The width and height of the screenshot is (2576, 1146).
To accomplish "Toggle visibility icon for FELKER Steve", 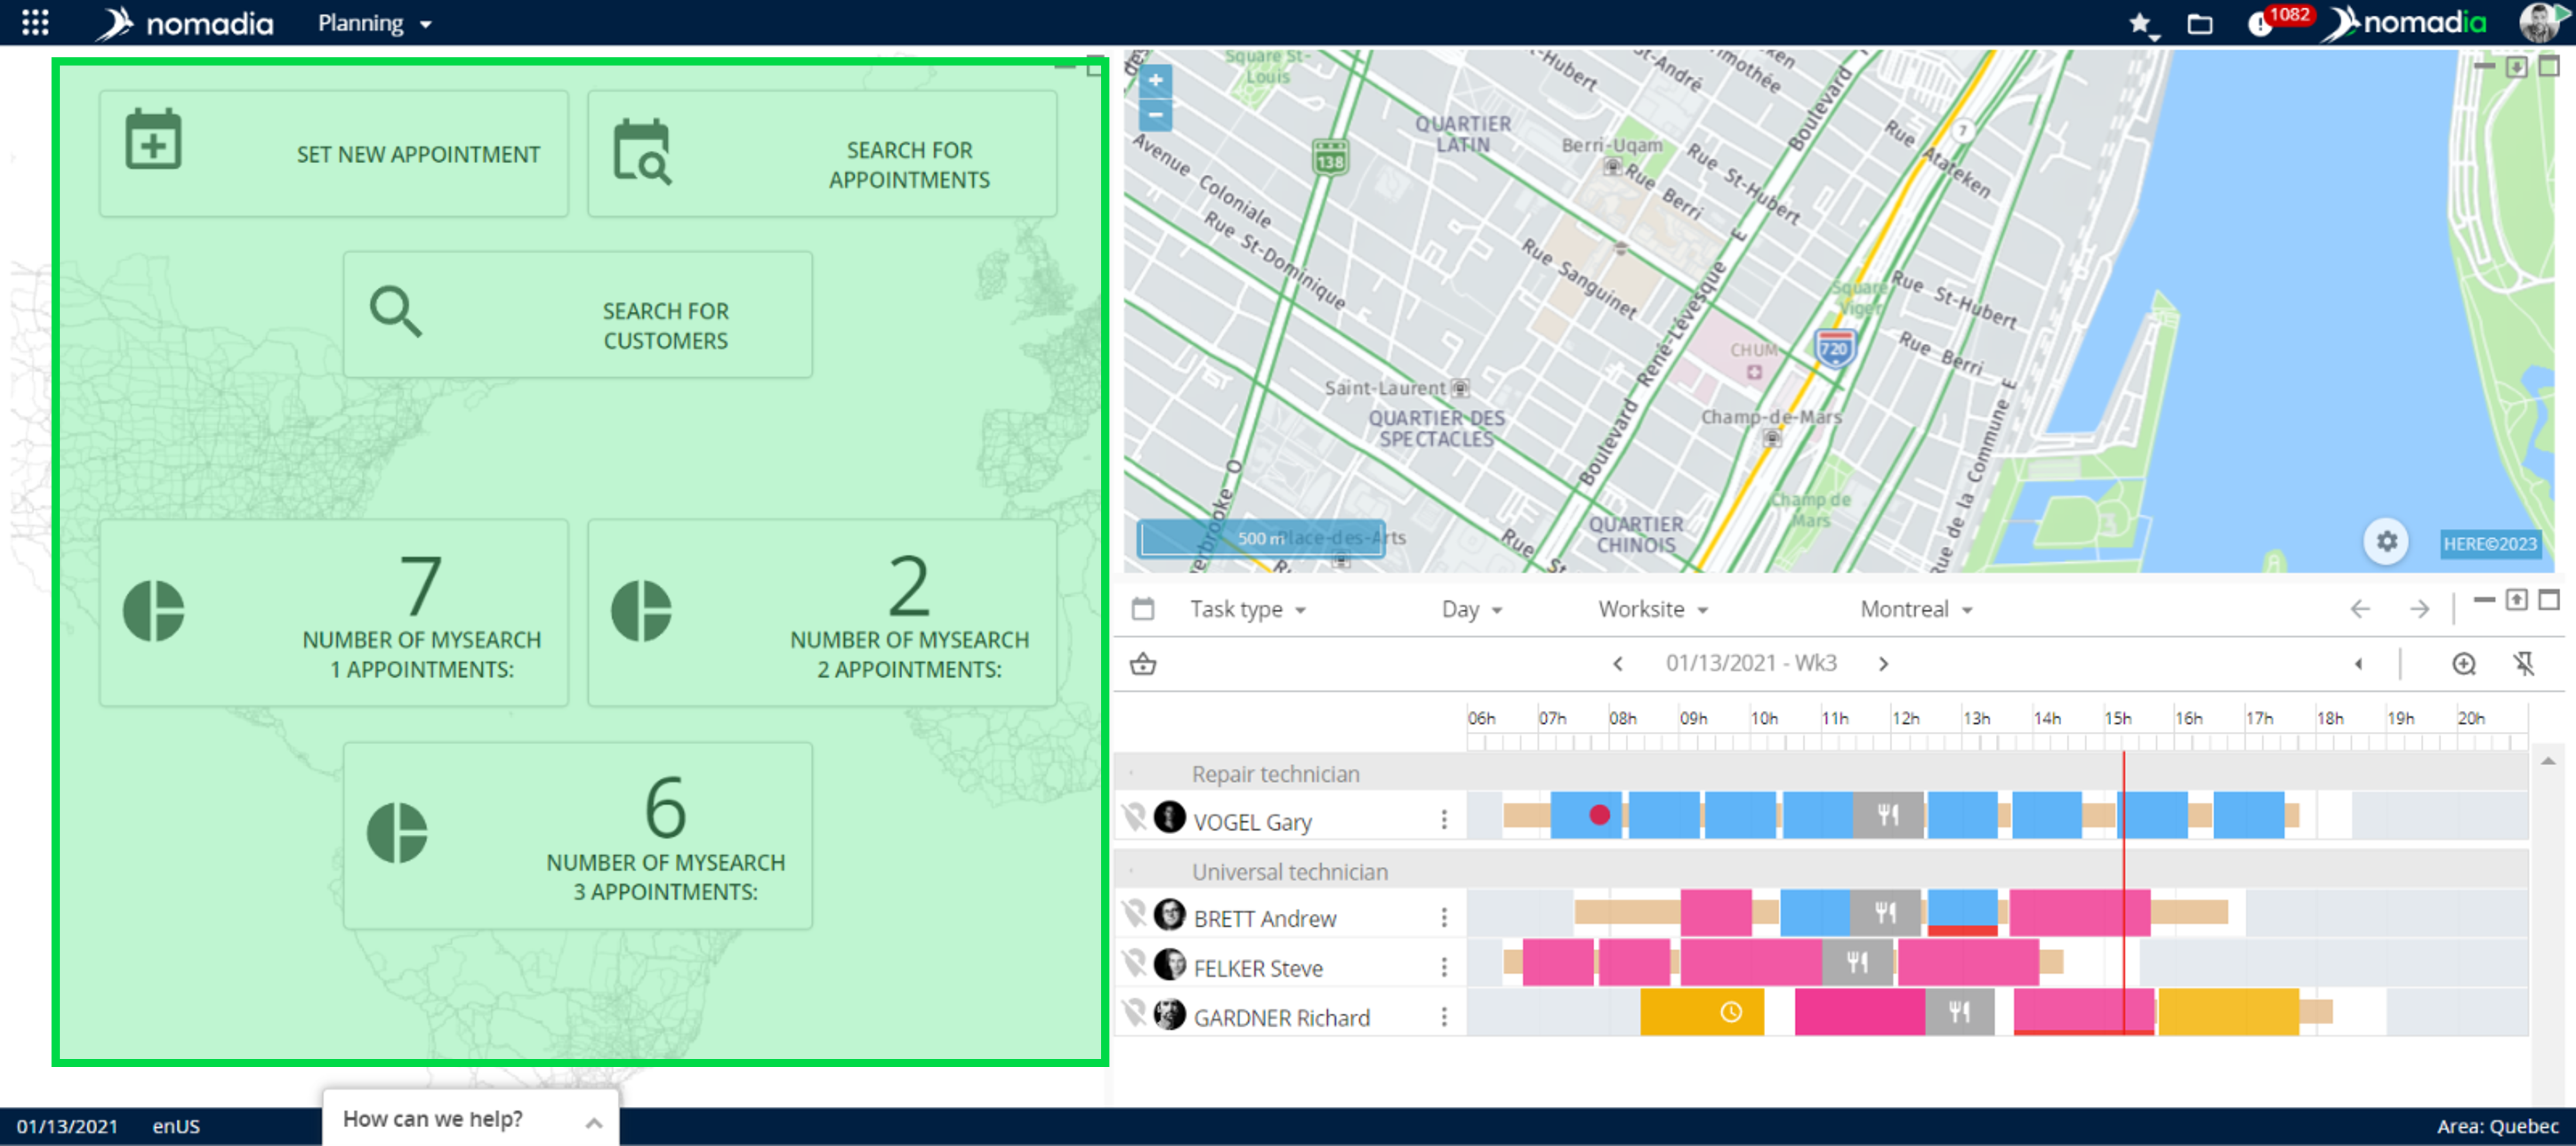I will [1134, 965].
